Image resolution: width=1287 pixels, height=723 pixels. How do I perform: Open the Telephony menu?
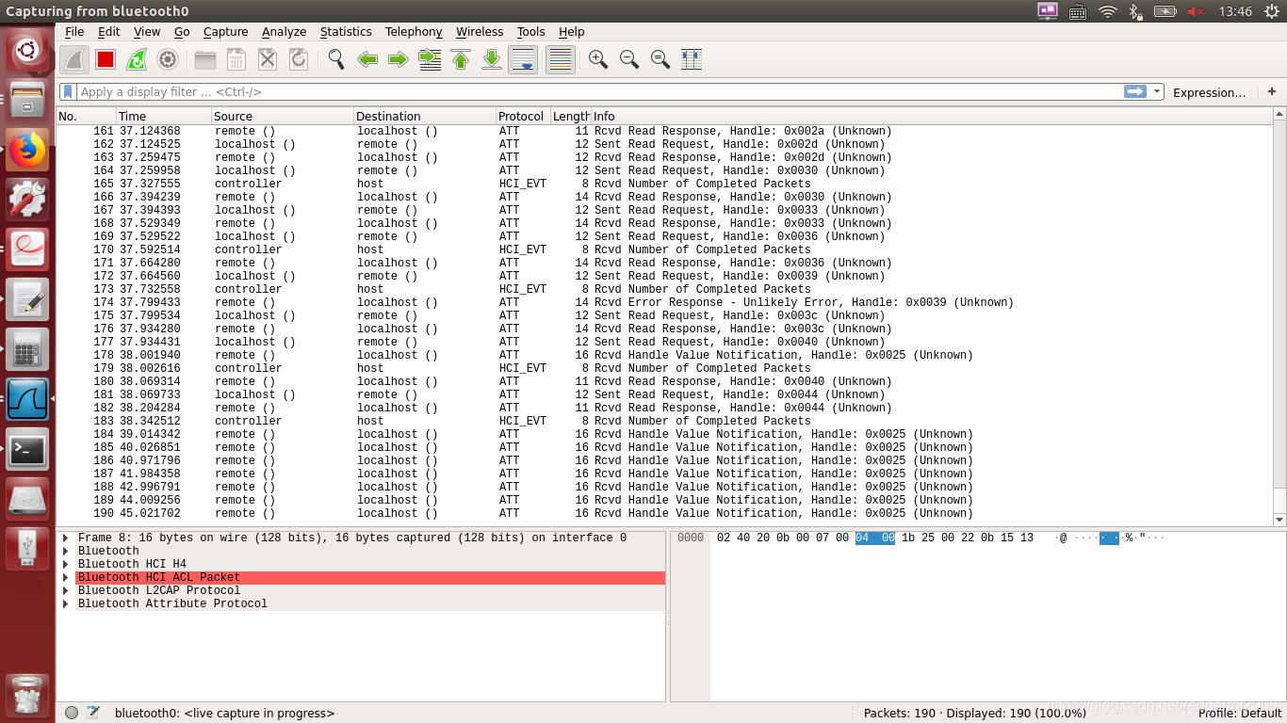point(414,31)
